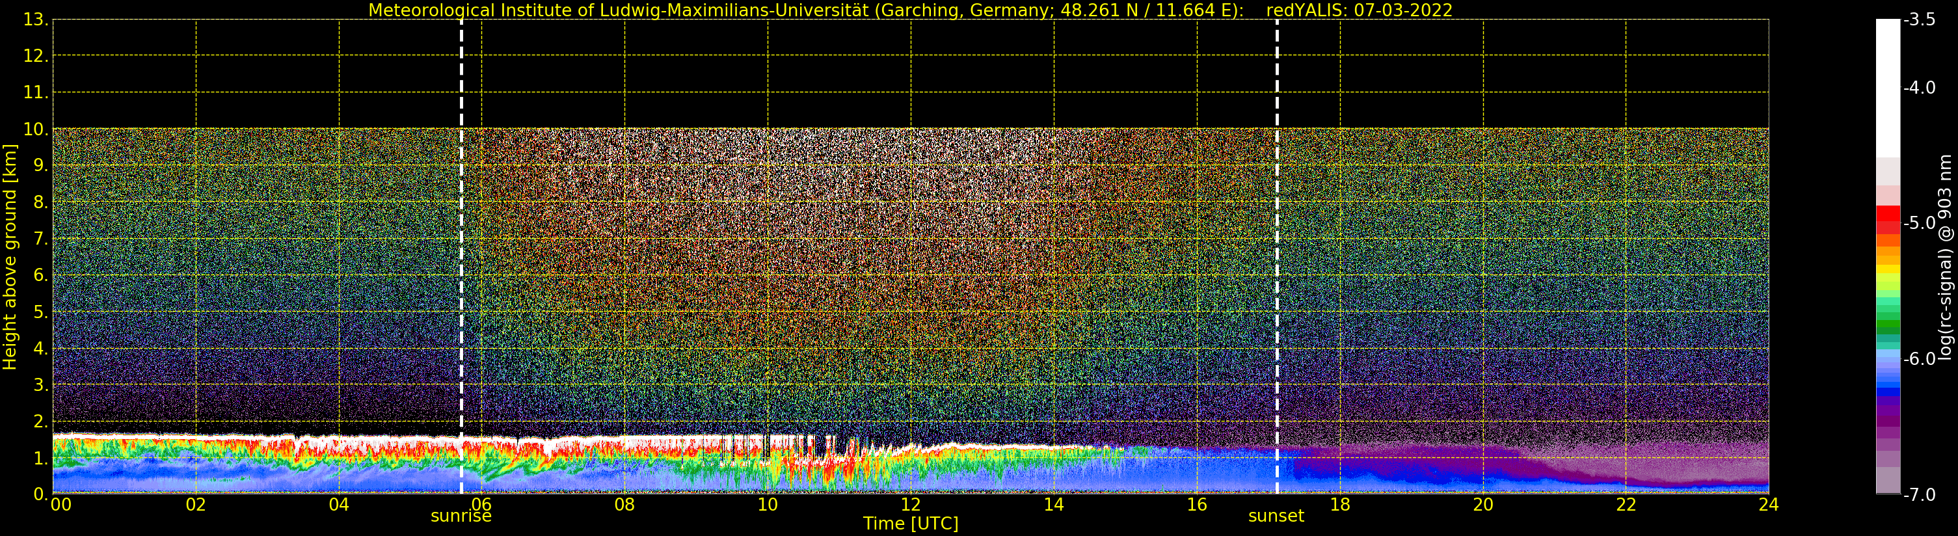Screen dimensions: 1958x536
Task: Click the white top section of the colorbar
Action: point(1888,87)
